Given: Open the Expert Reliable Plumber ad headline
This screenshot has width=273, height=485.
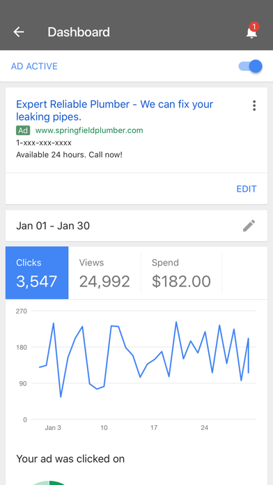Looking at the screenshot, I should tap(114, 110).
